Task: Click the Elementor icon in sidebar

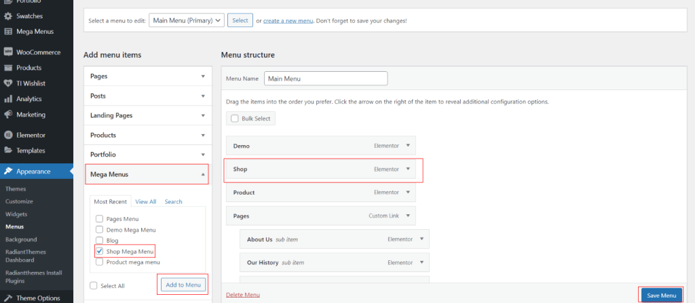Action: coord(7,135)
